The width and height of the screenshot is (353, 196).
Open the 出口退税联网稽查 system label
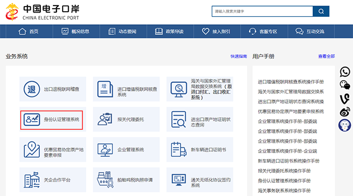coord(62,89)
